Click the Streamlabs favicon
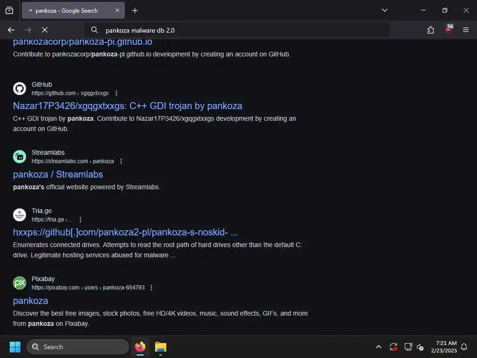Image resolution: width=477 pixels, height=358 pixels. (x=20, y=157)
